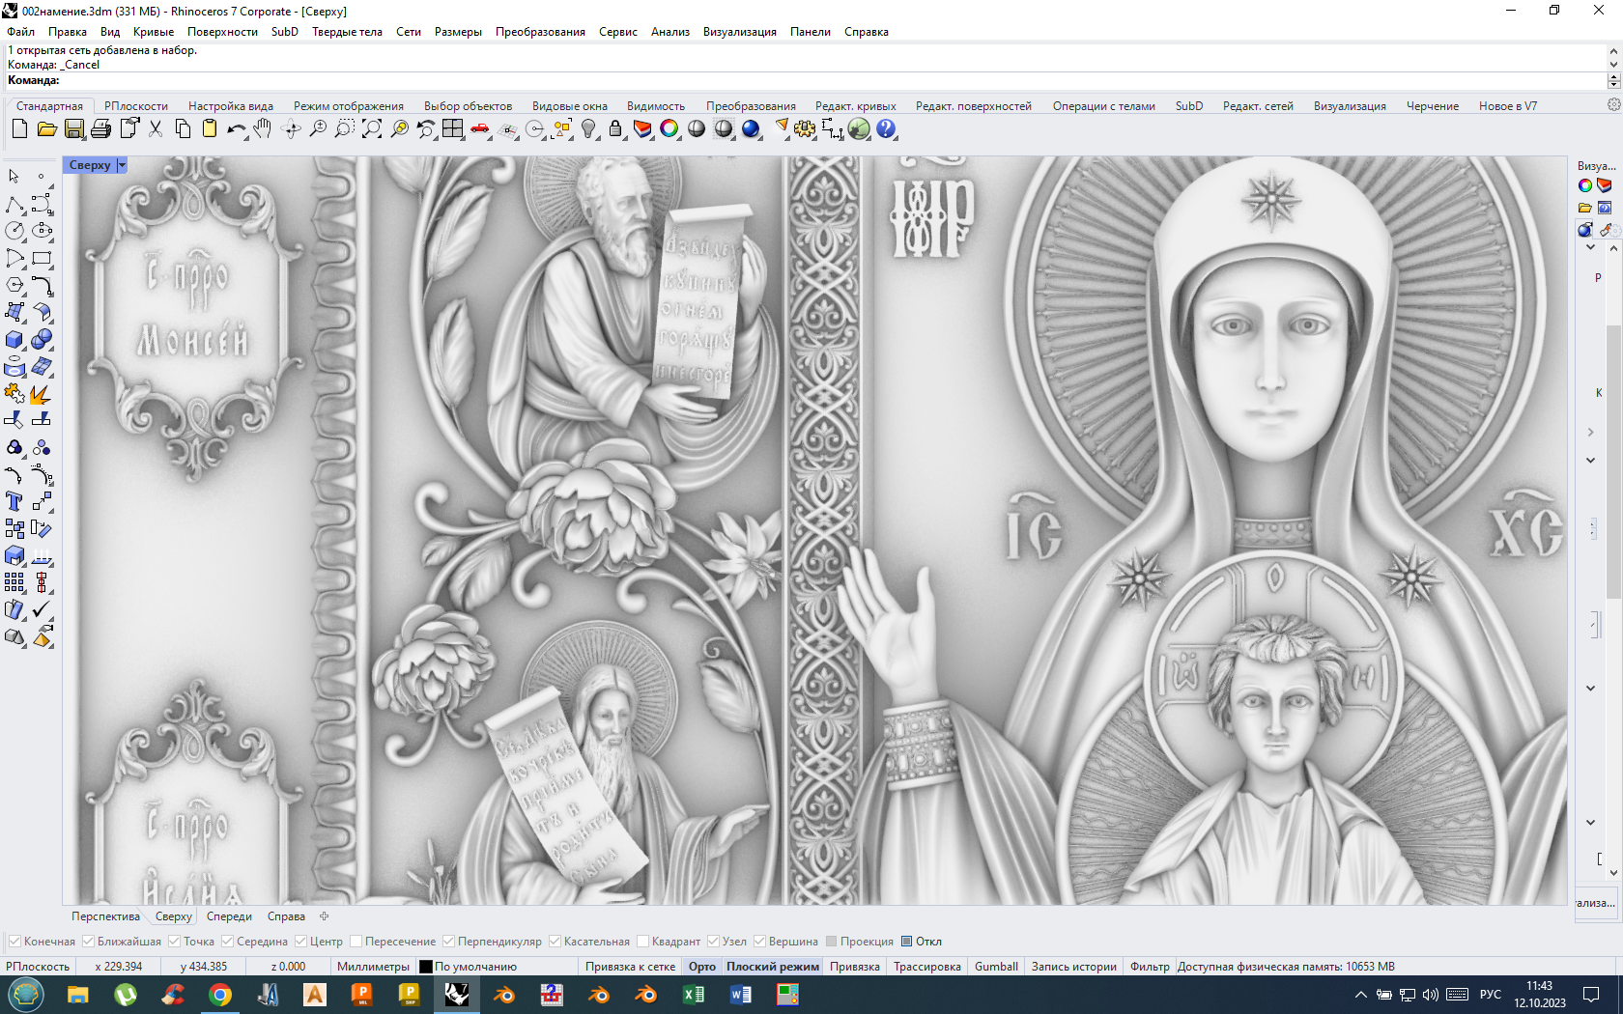The width and height of the screenshot is (1623, 1014).
Task: Select the blue Box solid tool
Action: pos(14,339)
